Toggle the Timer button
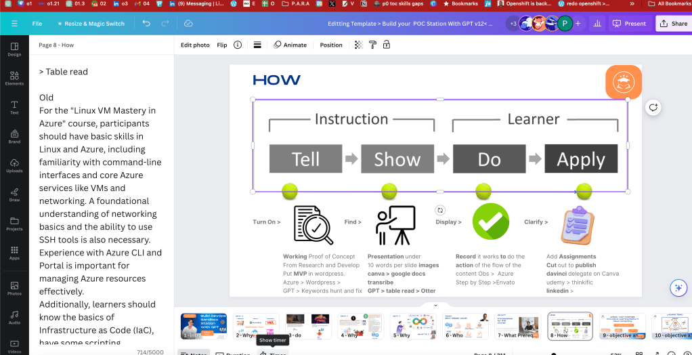 (273, 353)
